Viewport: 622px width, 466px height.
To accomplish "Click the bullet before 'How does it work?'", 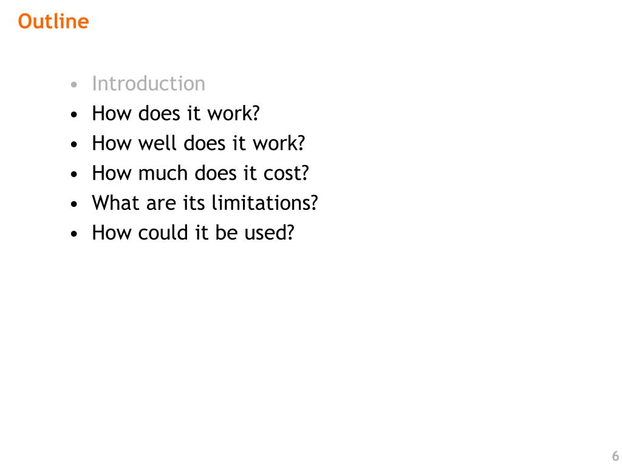I will 73,115.
